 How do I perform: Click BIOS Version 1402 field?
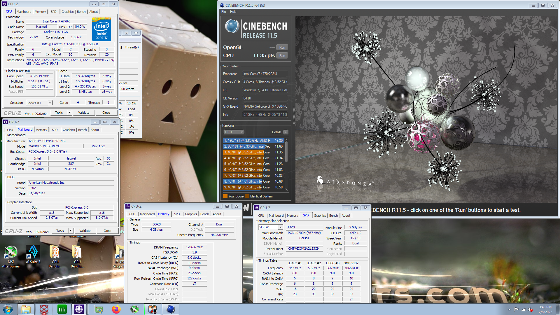pyautogui.click(x=71, y=188)
